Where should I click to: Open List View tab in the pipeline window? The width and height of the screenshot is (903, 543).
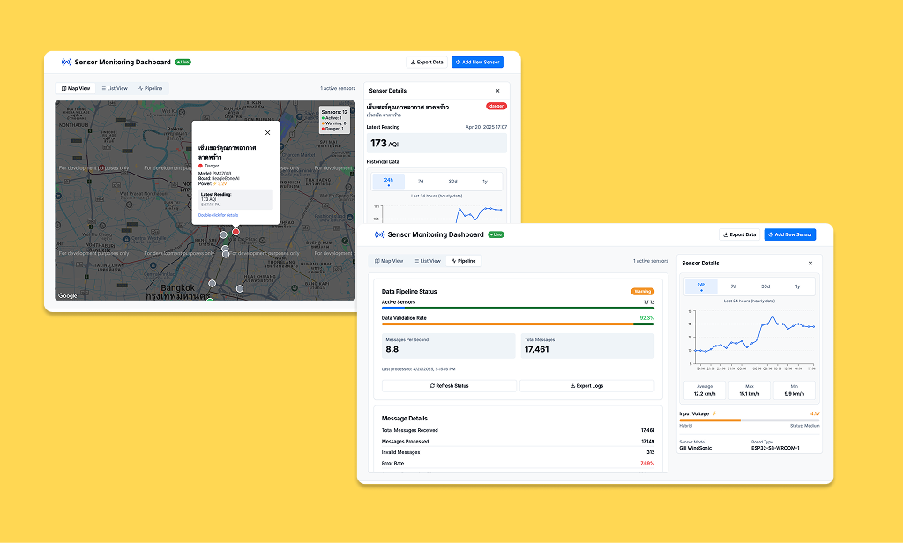click(427, 261)
